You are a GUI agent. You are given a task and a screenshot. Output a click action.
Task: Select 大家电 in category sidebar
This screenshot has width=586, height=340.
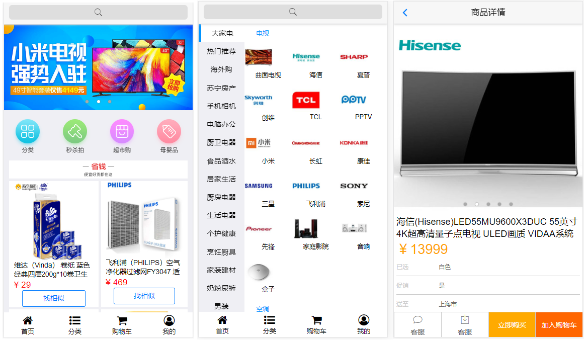[x=222, y=33]
